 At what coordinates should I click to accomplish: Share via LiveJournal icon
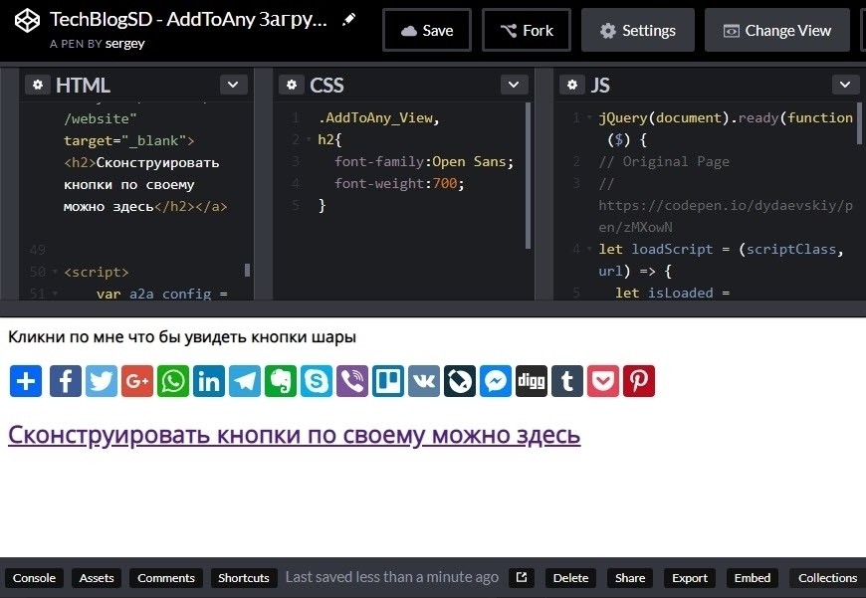coord(460,381)
